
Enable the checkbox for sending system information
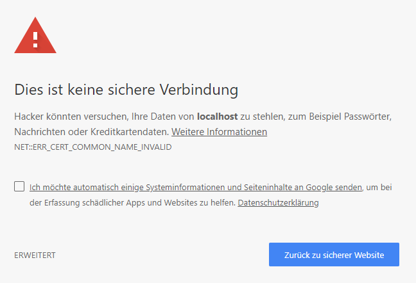tap(19, 187)
